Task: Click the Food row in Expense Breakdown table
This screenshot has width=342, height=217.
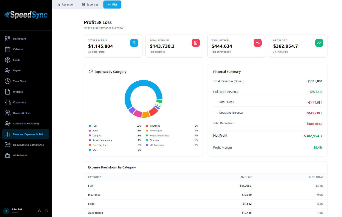Action: [x=206, y=204]
